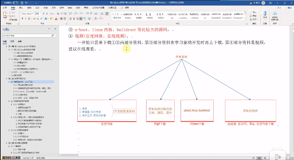Viewport: 294px width, 160px height.
Task: Click the Change Case Aa dropdown
Action: (52, 14)
